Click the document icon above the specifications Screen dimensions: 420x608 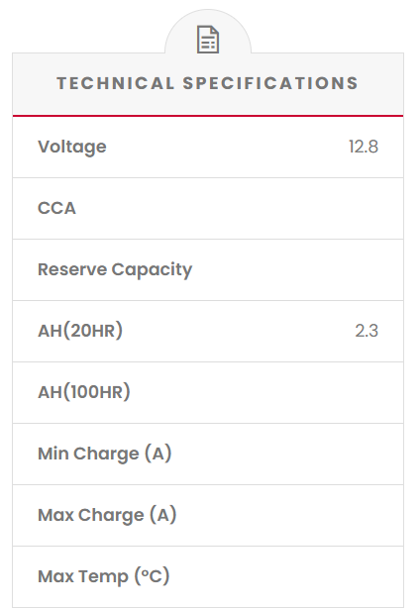coord(208,40)
